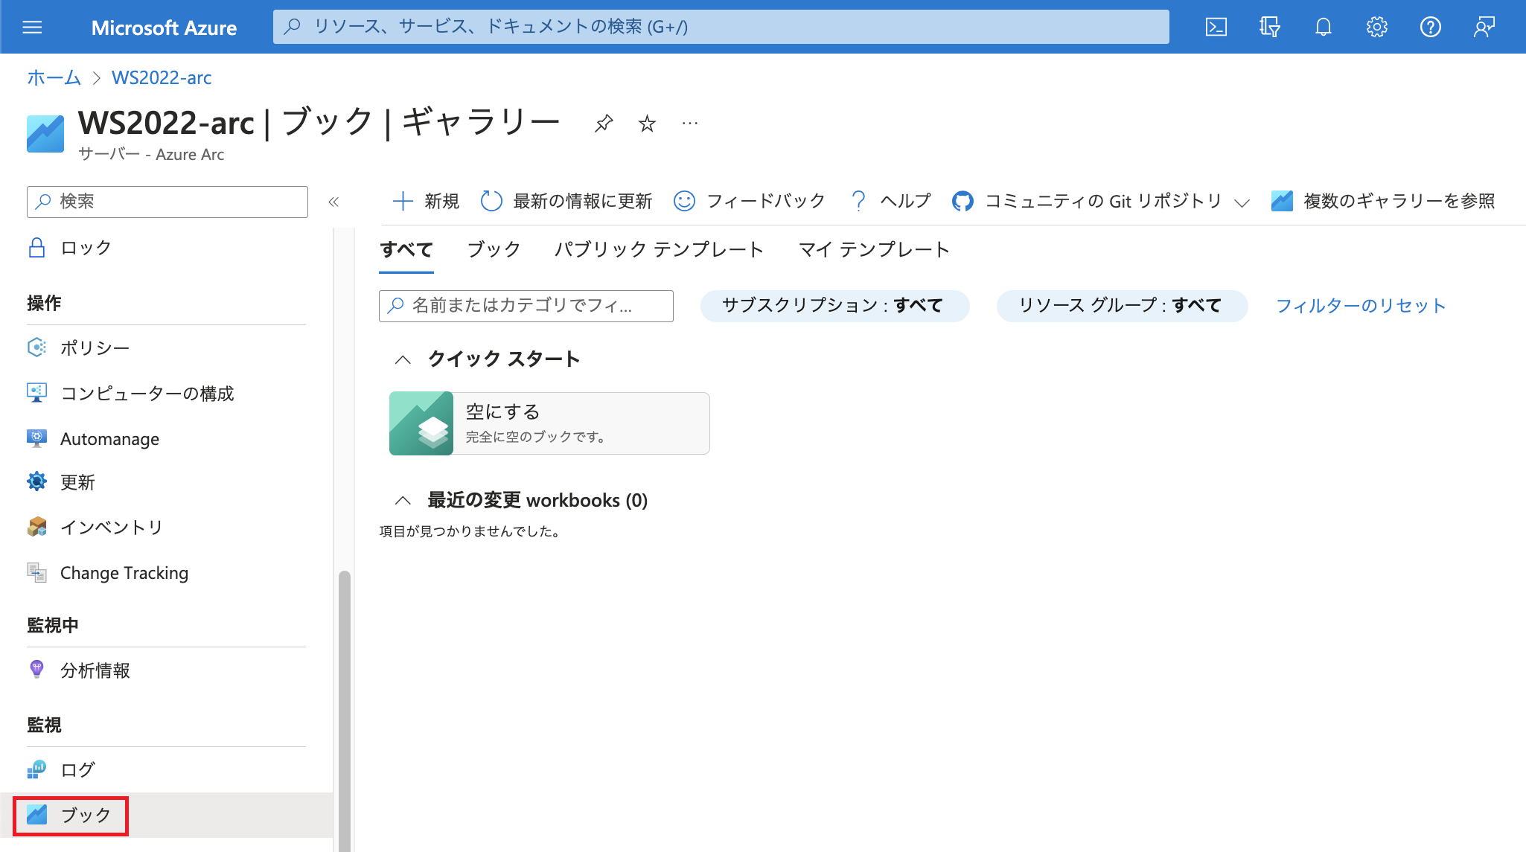Screen dimensions: 1526x852
Task: Open portal settings gear
Action: (x=1376, y=28)
